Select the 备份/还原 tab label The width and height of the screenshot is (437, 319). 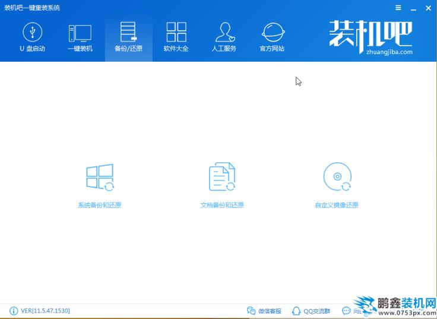(128, 49)
